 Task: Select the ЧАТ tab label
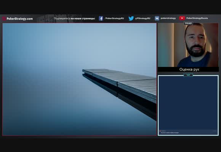188,75
